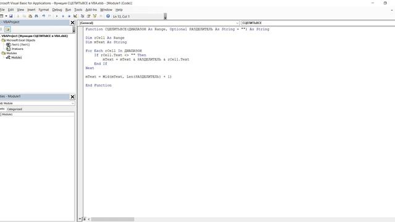
Task: Click the Cut toolbar icon
Action: (18, 16)
